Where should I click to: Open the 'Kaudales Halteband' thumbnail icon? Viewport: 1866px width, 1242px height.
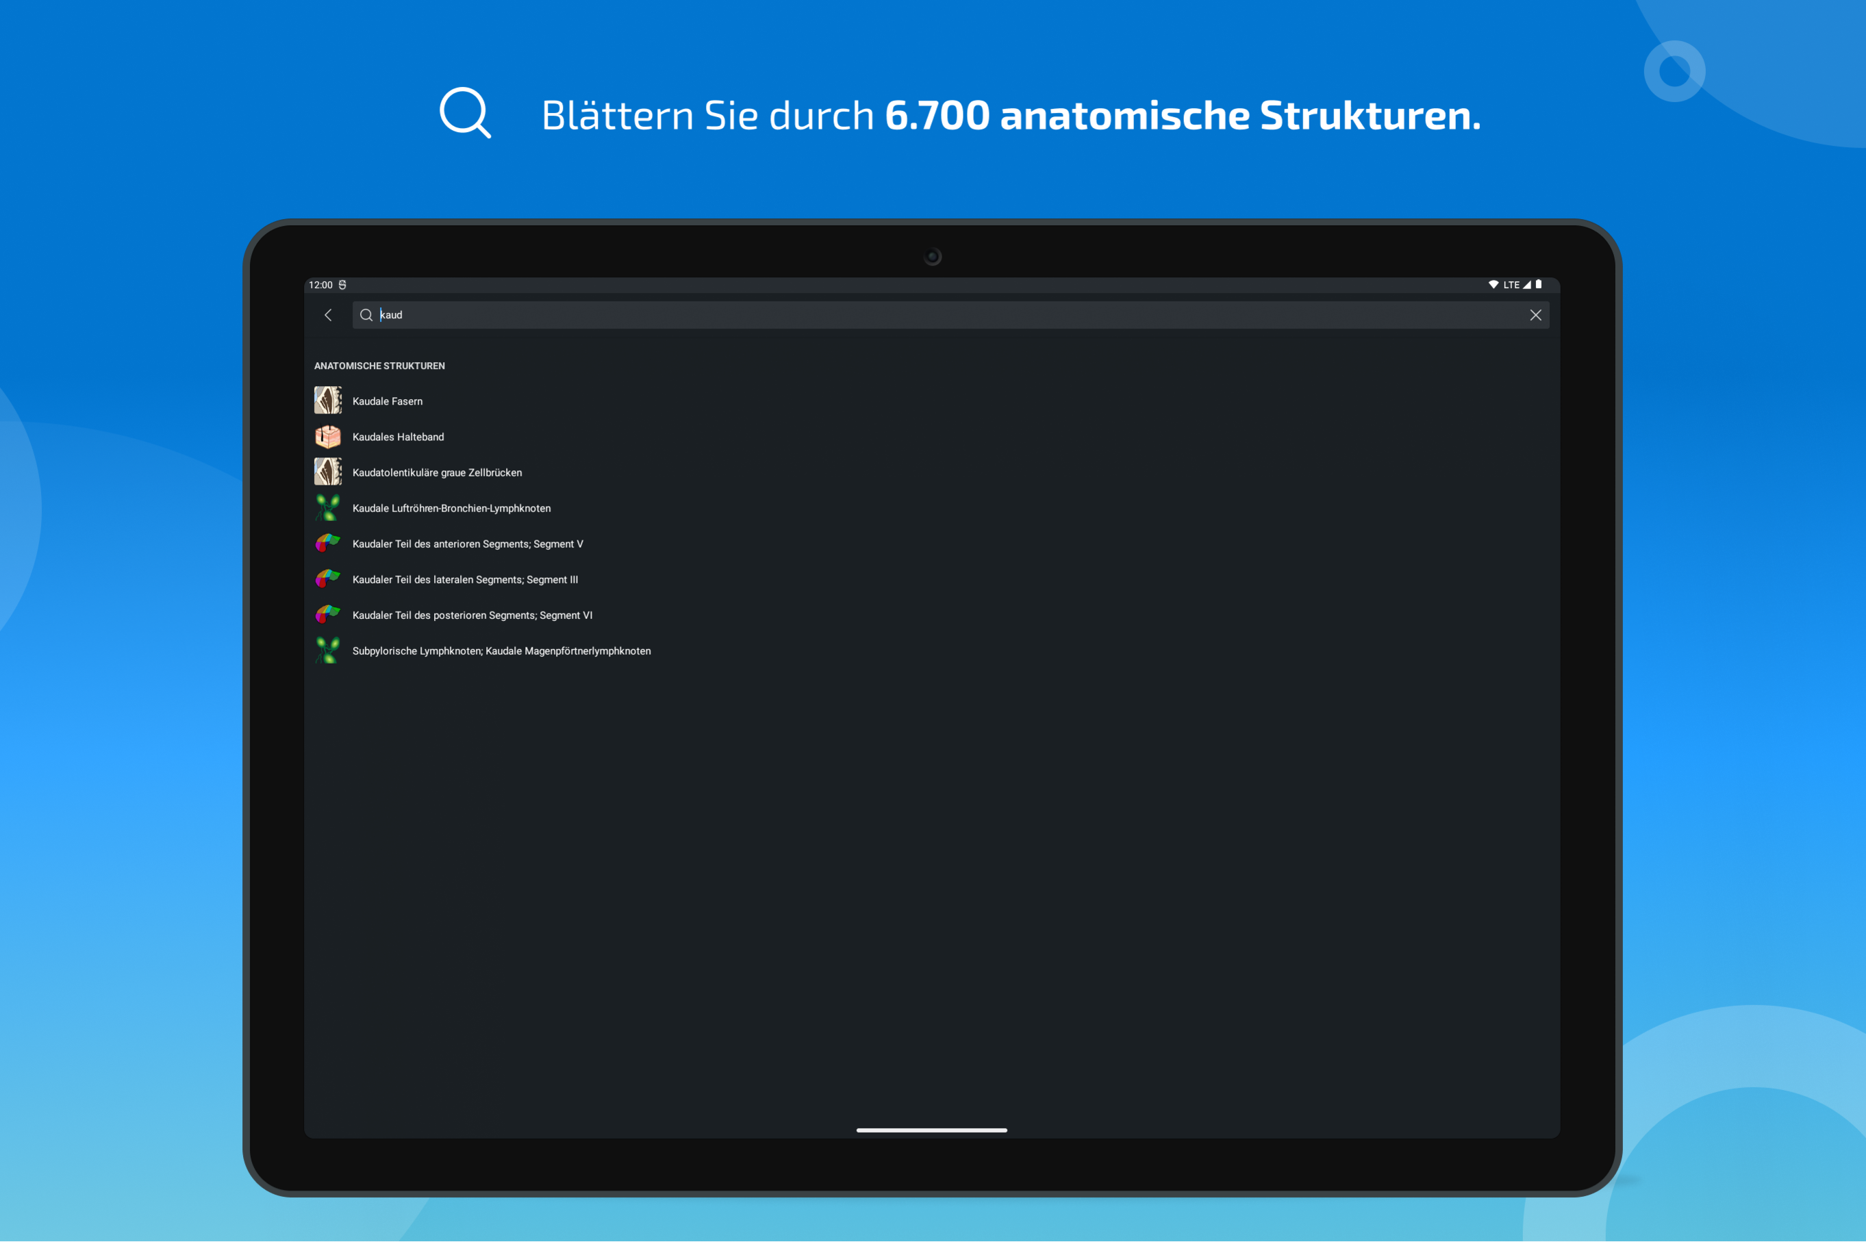[328, 436]
